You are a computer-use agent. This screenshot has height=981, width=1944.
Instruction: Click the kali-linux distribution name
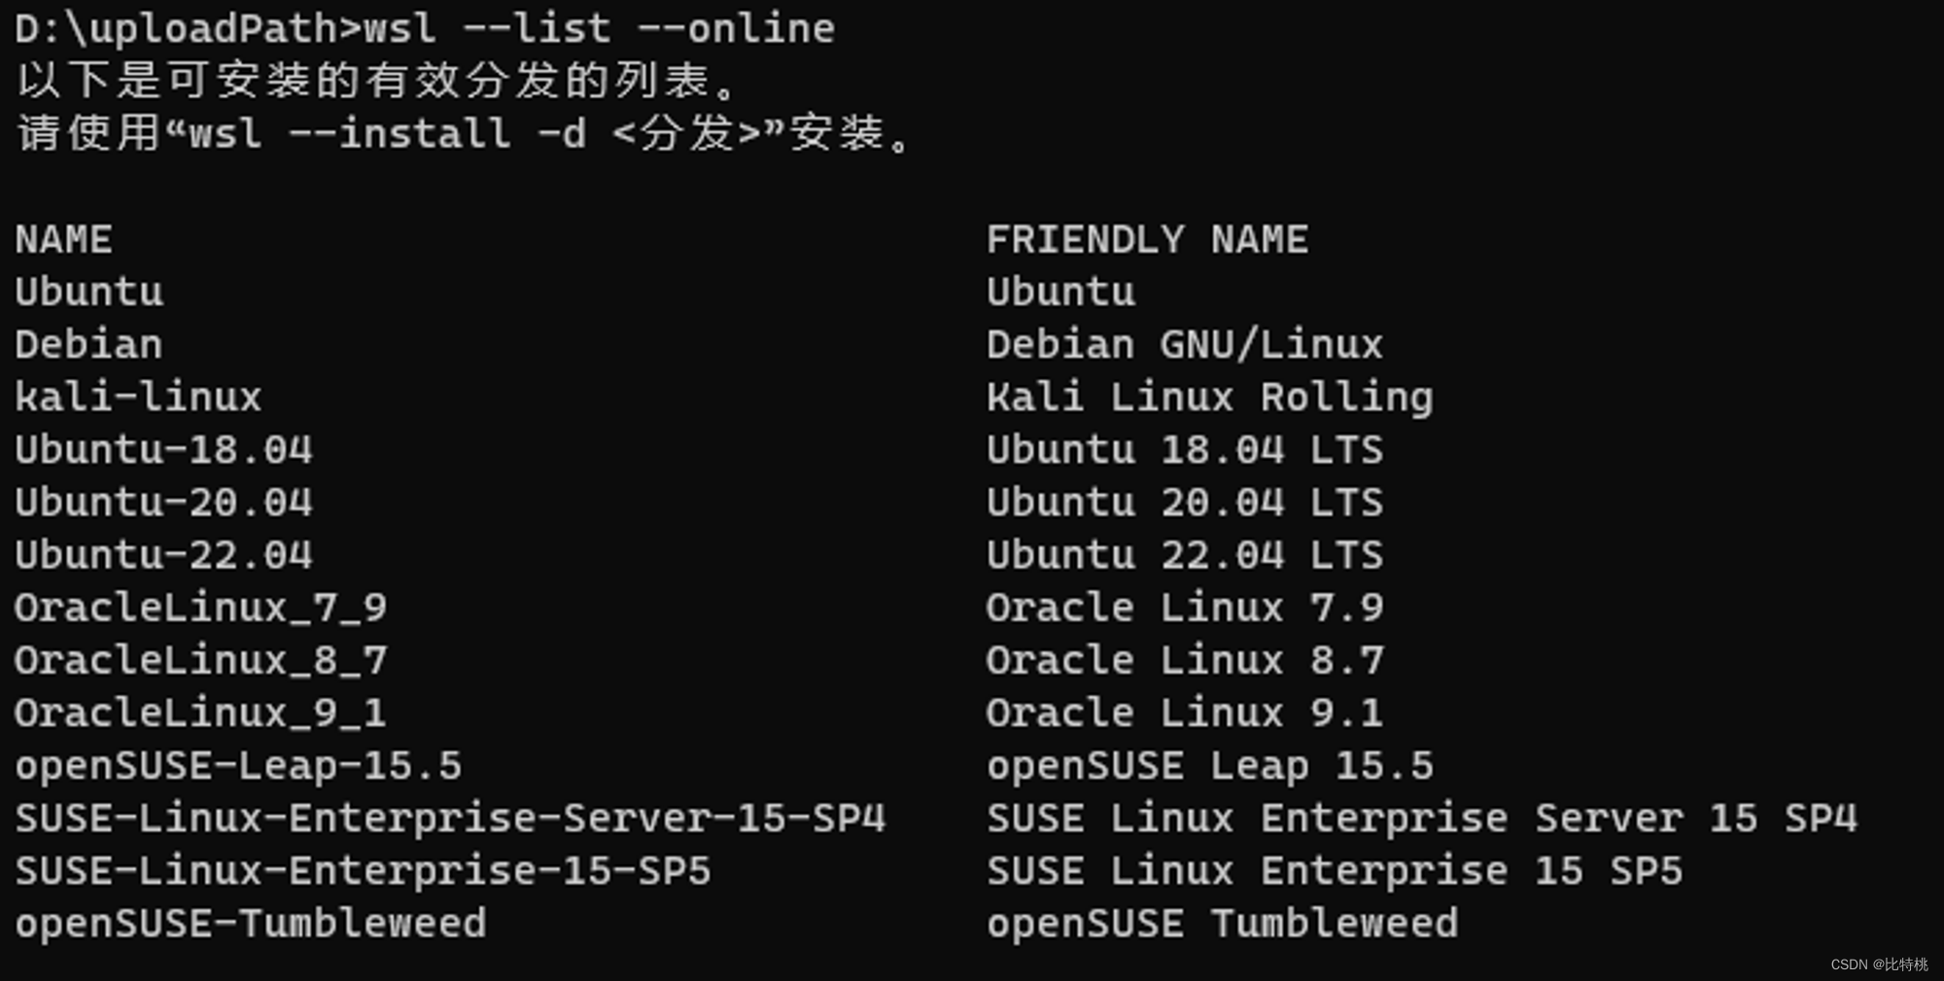point(138,397)
